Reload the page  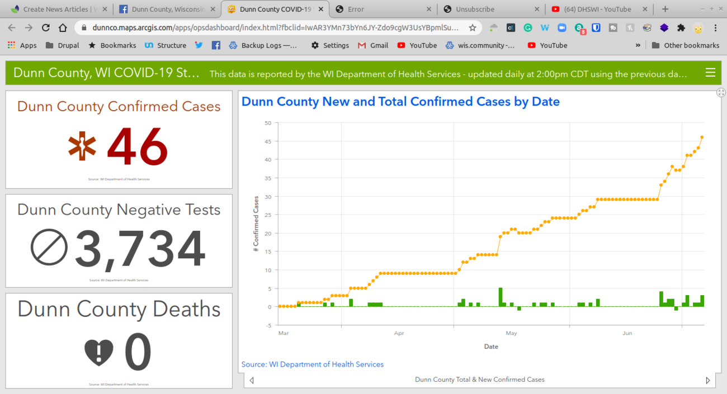pyautogui.click(x=46, y=28)
